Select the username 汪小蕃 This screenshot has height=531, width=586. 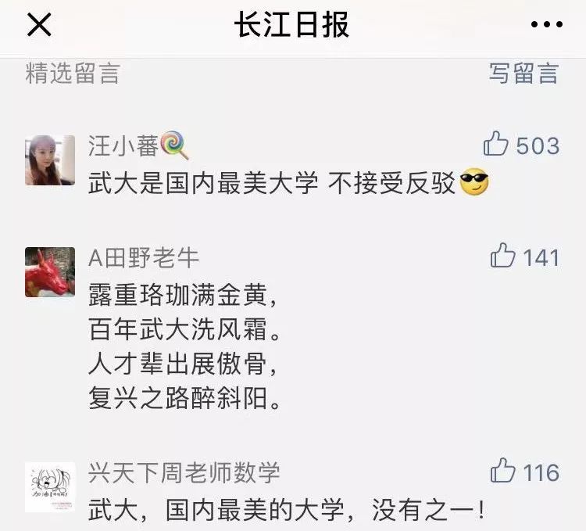[123, 145]
